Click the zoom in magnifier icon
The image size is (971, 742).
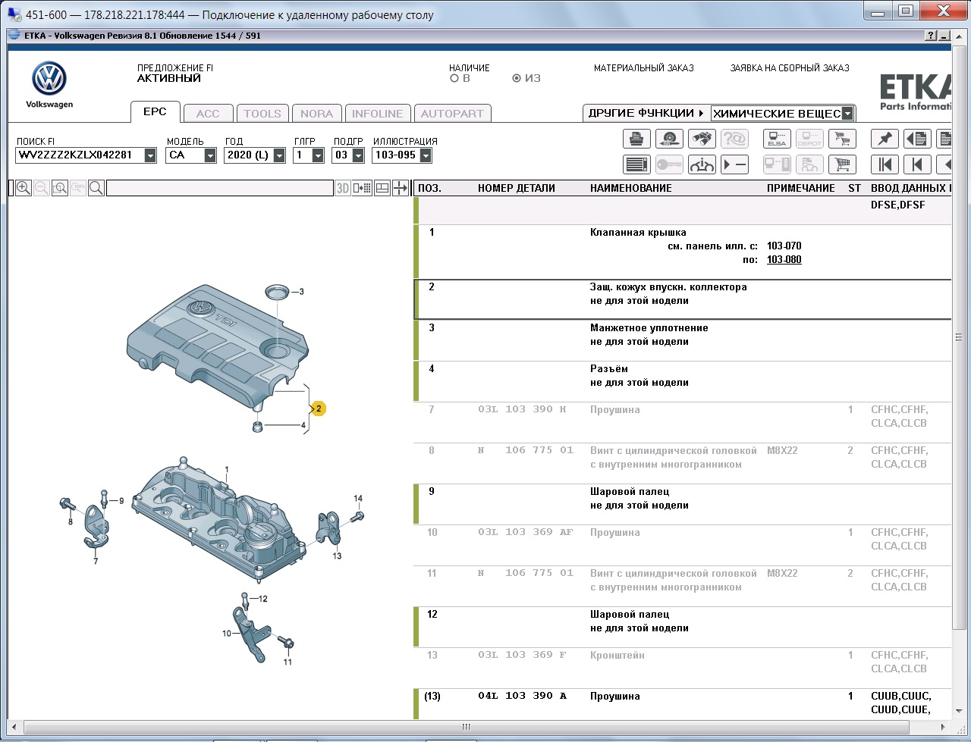[x=24, y=188]
